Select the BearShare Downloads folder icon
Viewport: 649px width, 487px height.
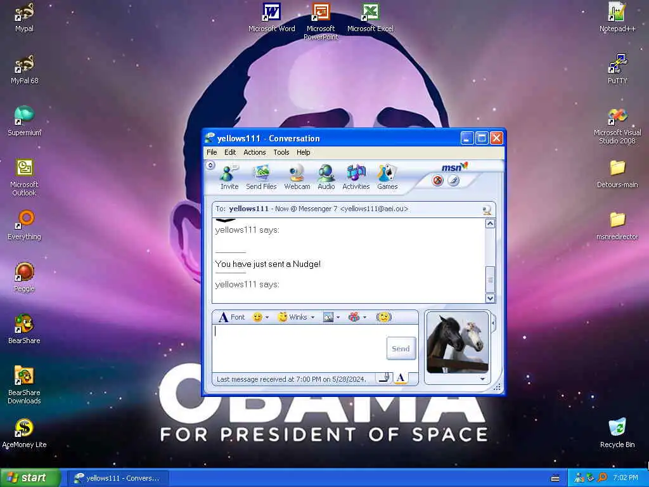(25, 385)
